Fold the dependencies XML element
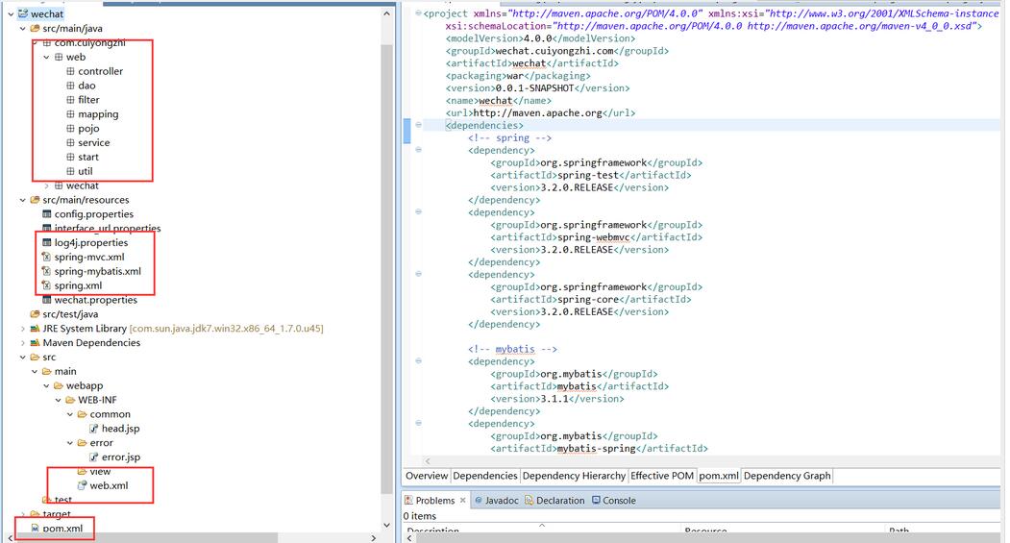 point(419,125)
